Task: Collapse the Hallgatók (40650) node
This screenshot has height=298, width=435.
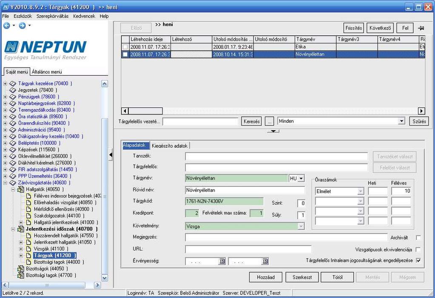Action: 13,189
